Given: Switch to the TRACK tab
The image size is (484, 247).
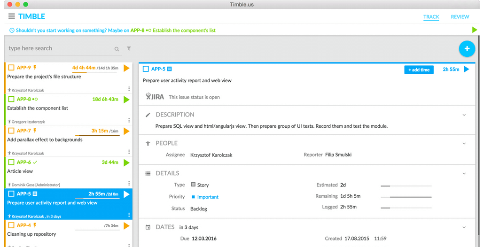Looking at the screenshot, I should [431, 17].
